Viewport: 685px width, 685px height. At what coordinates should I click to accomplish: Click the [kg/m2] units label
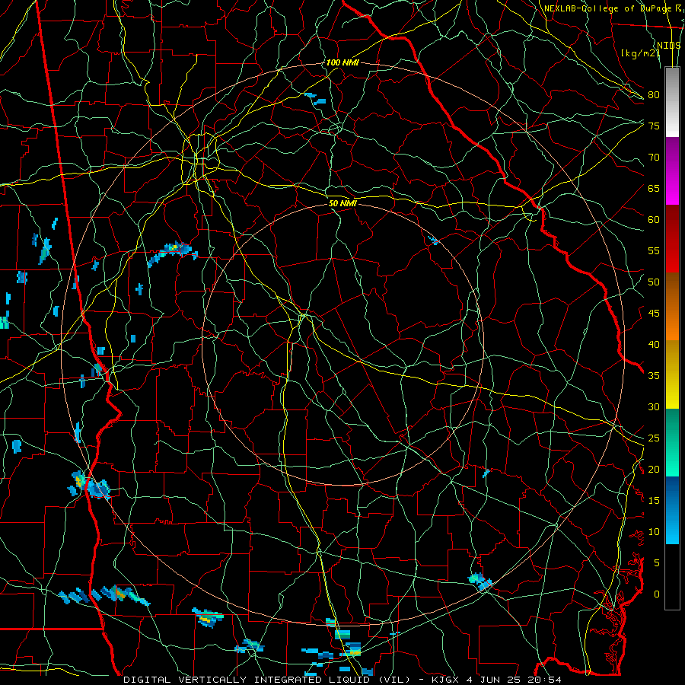(640, 53)
